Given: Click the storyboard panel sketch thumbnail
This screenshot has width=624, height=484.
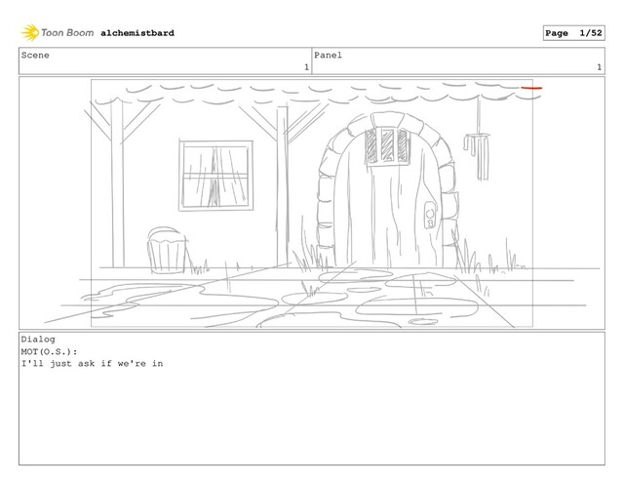Looking at the screenshot, I should 312,203.
